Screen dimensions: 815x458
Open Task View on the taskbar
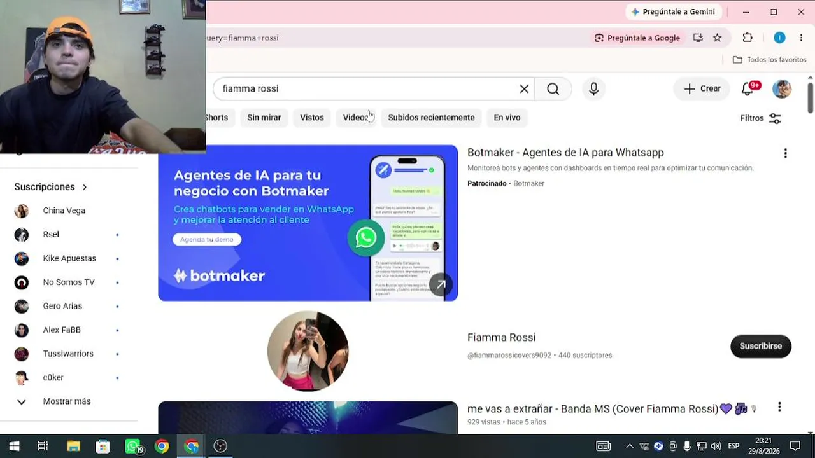pos(43,446)
